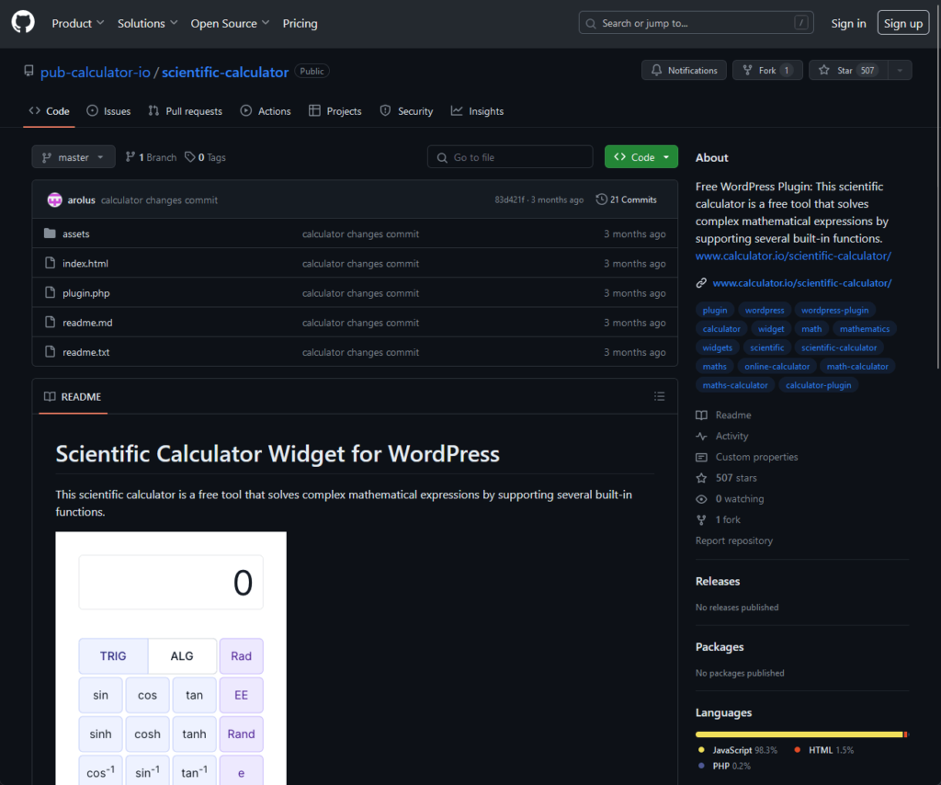Select the Code tab
941x785 pixels.
[50, 111]
